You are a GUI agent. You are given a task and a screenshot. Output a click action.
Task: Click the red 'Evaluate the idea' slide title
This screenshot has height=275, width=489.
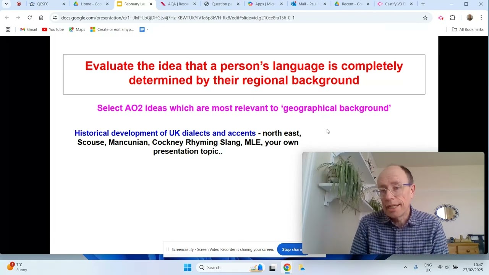click(x=244, y=73)
